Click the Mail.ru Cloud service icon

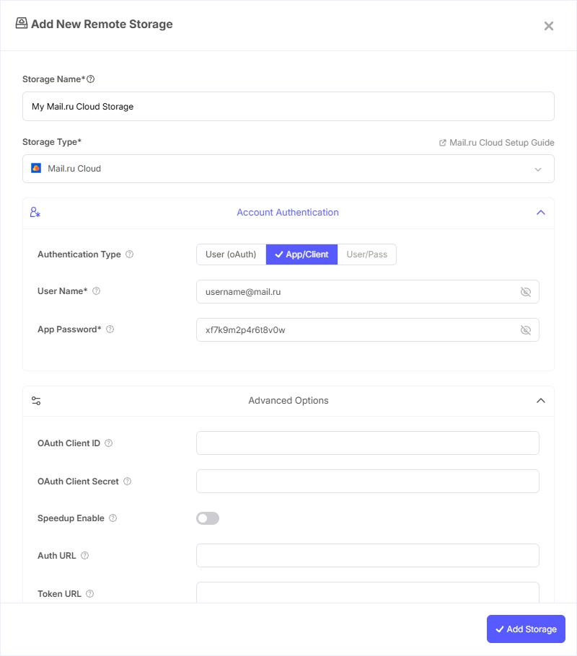point(35,168)
